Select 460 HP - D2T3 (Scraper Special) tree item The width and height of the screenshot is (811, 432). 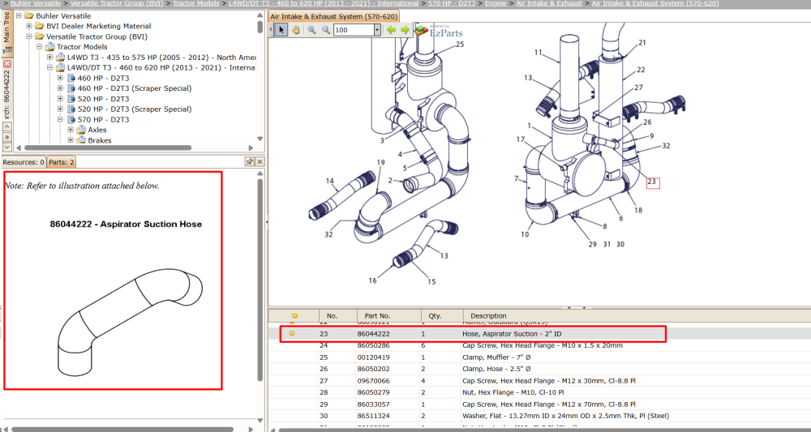(135, 88)
